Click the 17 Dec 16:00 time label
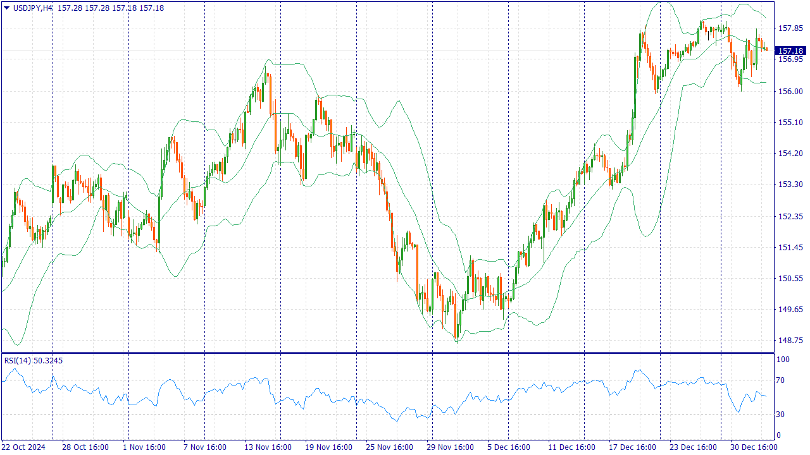Viewport: 810px width, 455px height. click(632, 447)
